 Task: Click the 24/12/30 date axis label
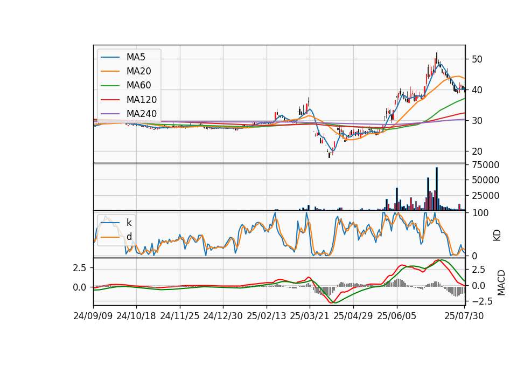[223, 316]
